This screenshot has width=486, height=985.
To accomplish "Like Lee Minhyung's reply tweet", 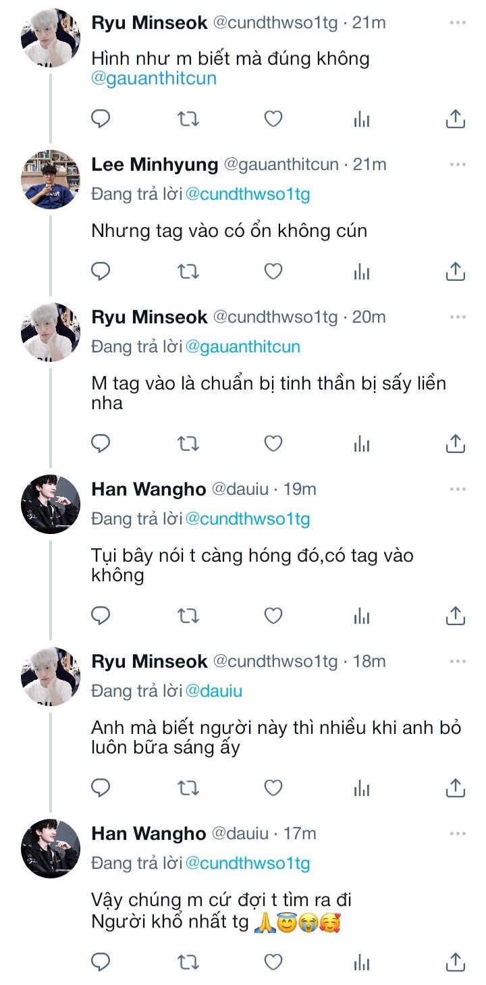I will pos(273,271).
